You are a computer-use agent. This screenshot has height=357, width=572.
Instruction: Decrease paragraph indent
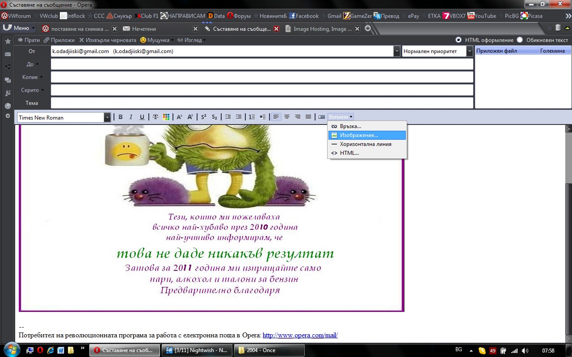pyautogui.click(x=228, y=117)
